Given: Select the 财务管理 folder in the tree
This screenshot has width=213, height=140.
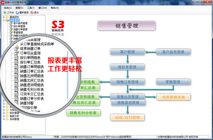Looking at the screenshot, I should (x=14, y=113).
